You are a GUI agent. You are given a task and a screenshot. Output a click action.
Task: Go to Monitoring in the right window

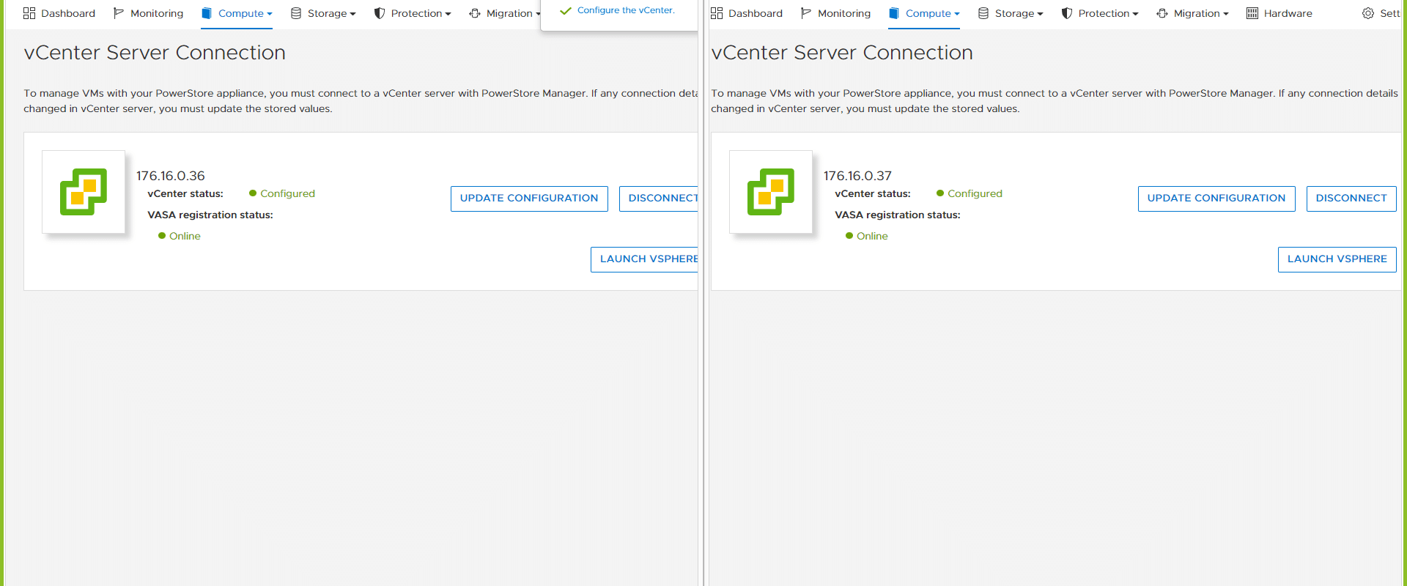click(835, 13)
